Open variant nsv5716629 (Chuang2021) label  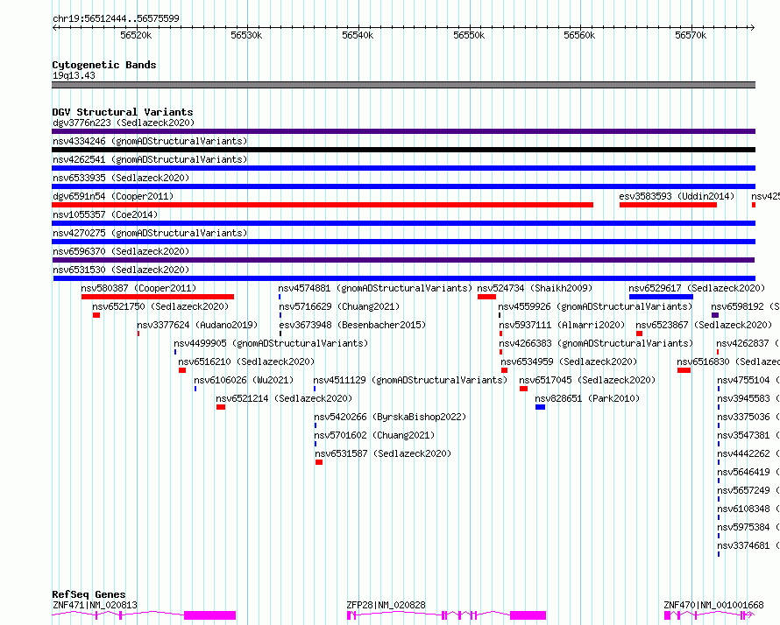point(339,306)
